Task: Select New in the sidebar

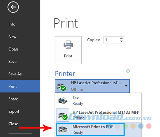Action: (x=12, y=37)
